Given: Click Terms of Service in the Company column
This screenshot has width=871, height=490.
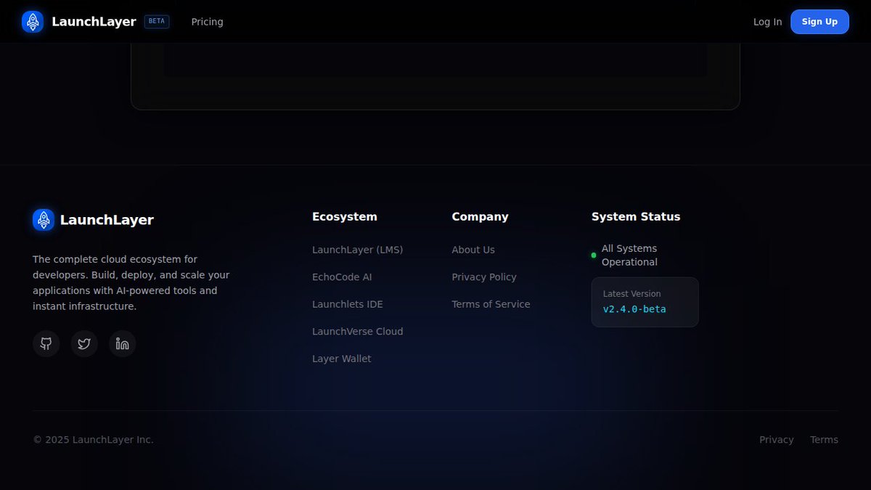Looking at the screenshot, I should pos(491,303).
